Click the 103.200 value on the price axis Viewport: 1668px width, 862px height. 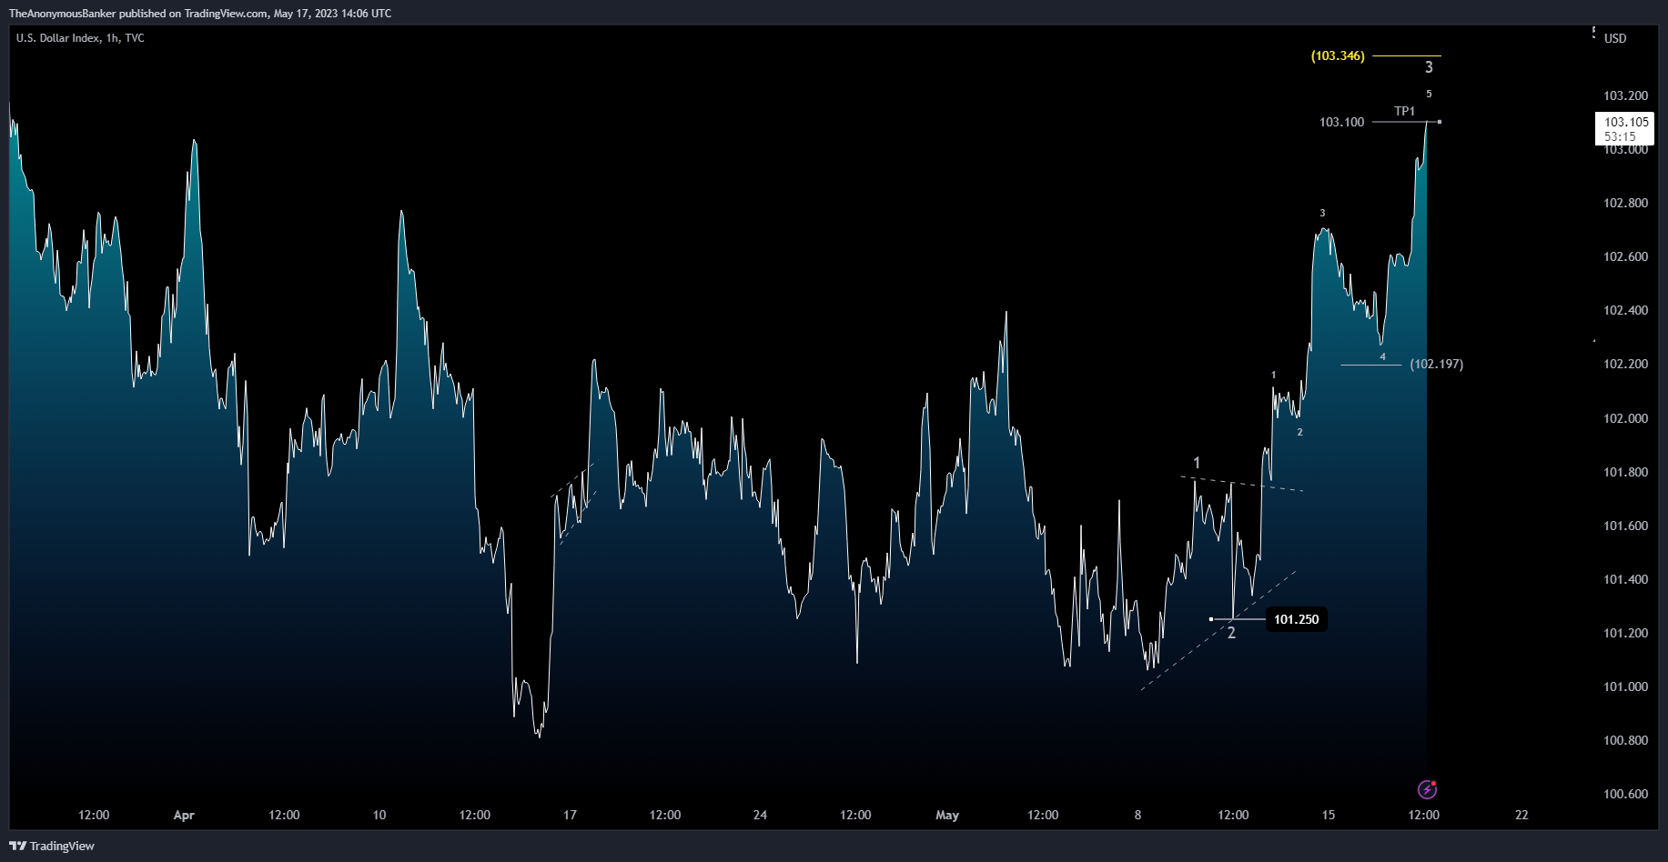point(1625,95)
